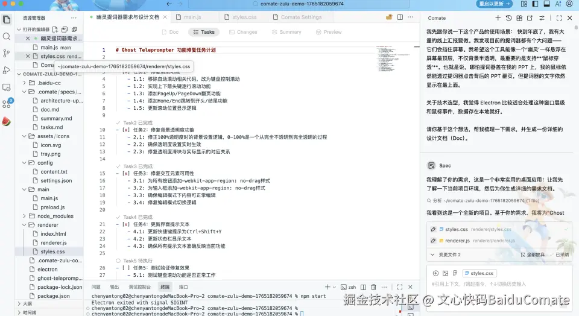Open the Search view in activity bar
This screenshot has width=579, height=316.
click(x=7, y=37)
